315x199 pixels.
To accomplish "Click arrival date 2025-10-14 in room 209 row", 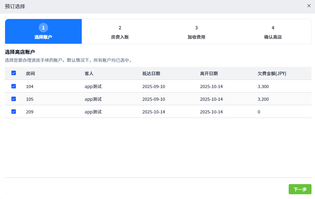I will click(154, 112).
